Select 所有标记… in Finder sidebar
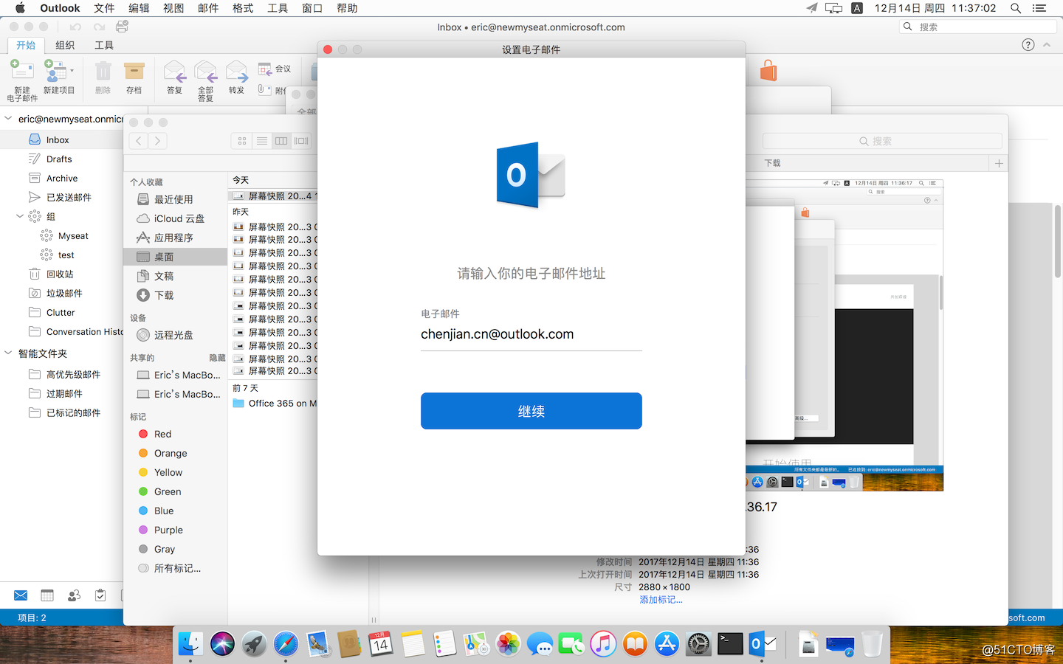1063x664 pixels. pos(176,568)
